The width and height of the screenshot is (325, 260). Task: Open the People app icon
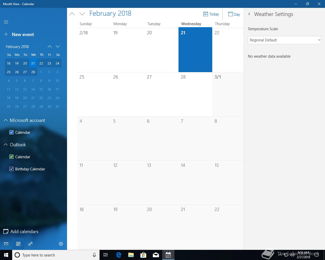click(30, 244)
